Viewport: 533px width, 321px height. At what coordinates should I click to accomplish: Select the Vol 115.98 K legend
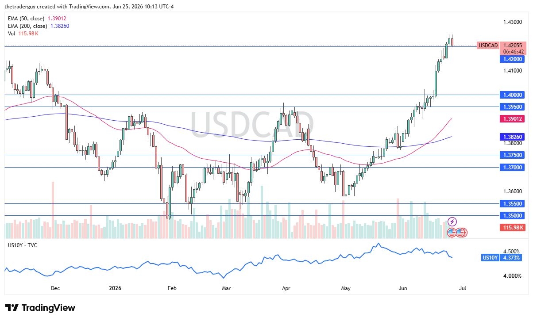[23, 34]
